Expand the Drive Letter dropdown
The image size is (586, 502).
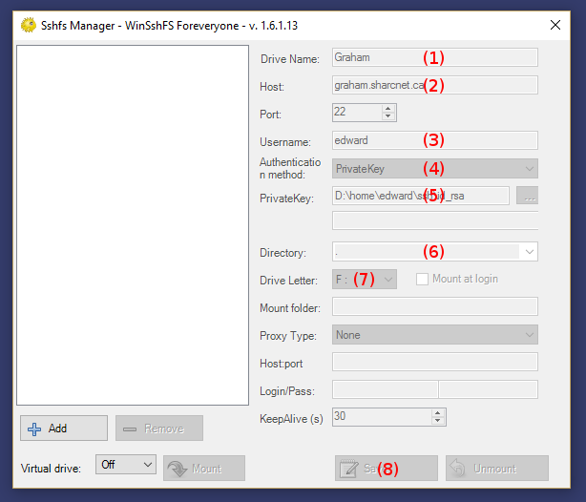point(365,280)
